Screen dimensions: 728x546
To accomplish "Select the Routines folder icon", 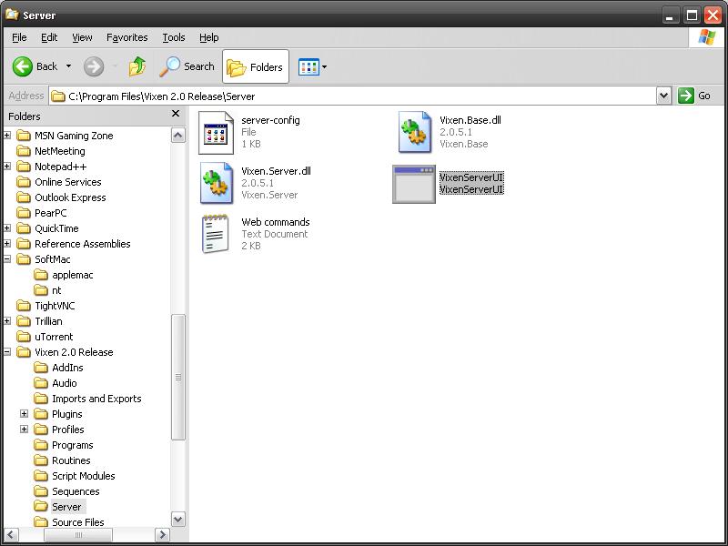I will point(41,460).
